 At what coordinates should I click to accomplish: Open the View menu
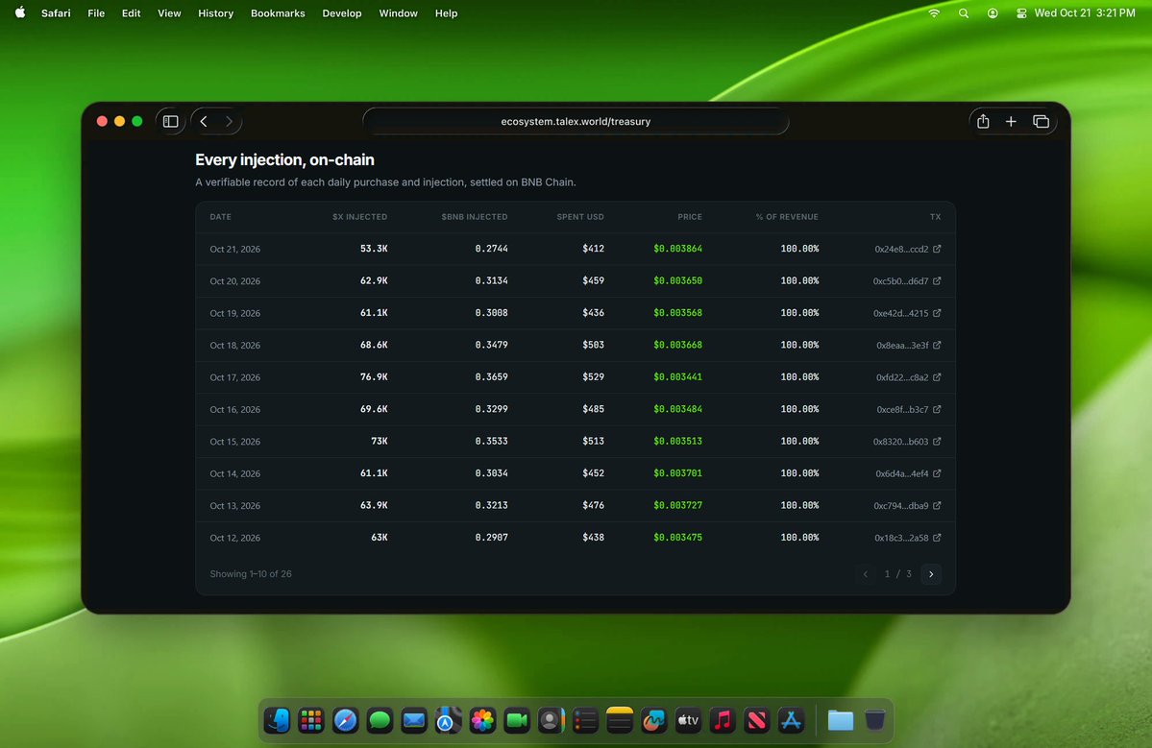click(x=169, y=13)
